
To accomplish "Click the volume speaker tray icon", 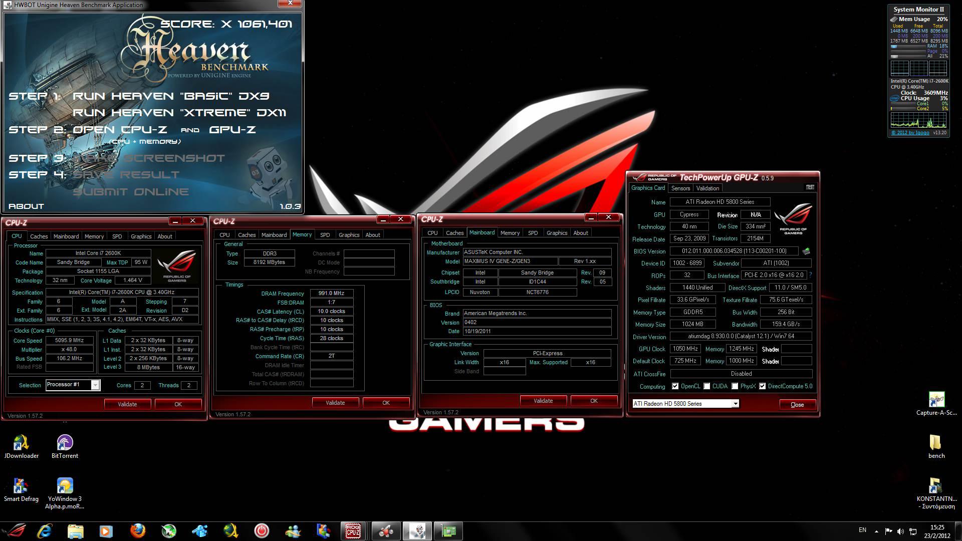I will (900, 531).
